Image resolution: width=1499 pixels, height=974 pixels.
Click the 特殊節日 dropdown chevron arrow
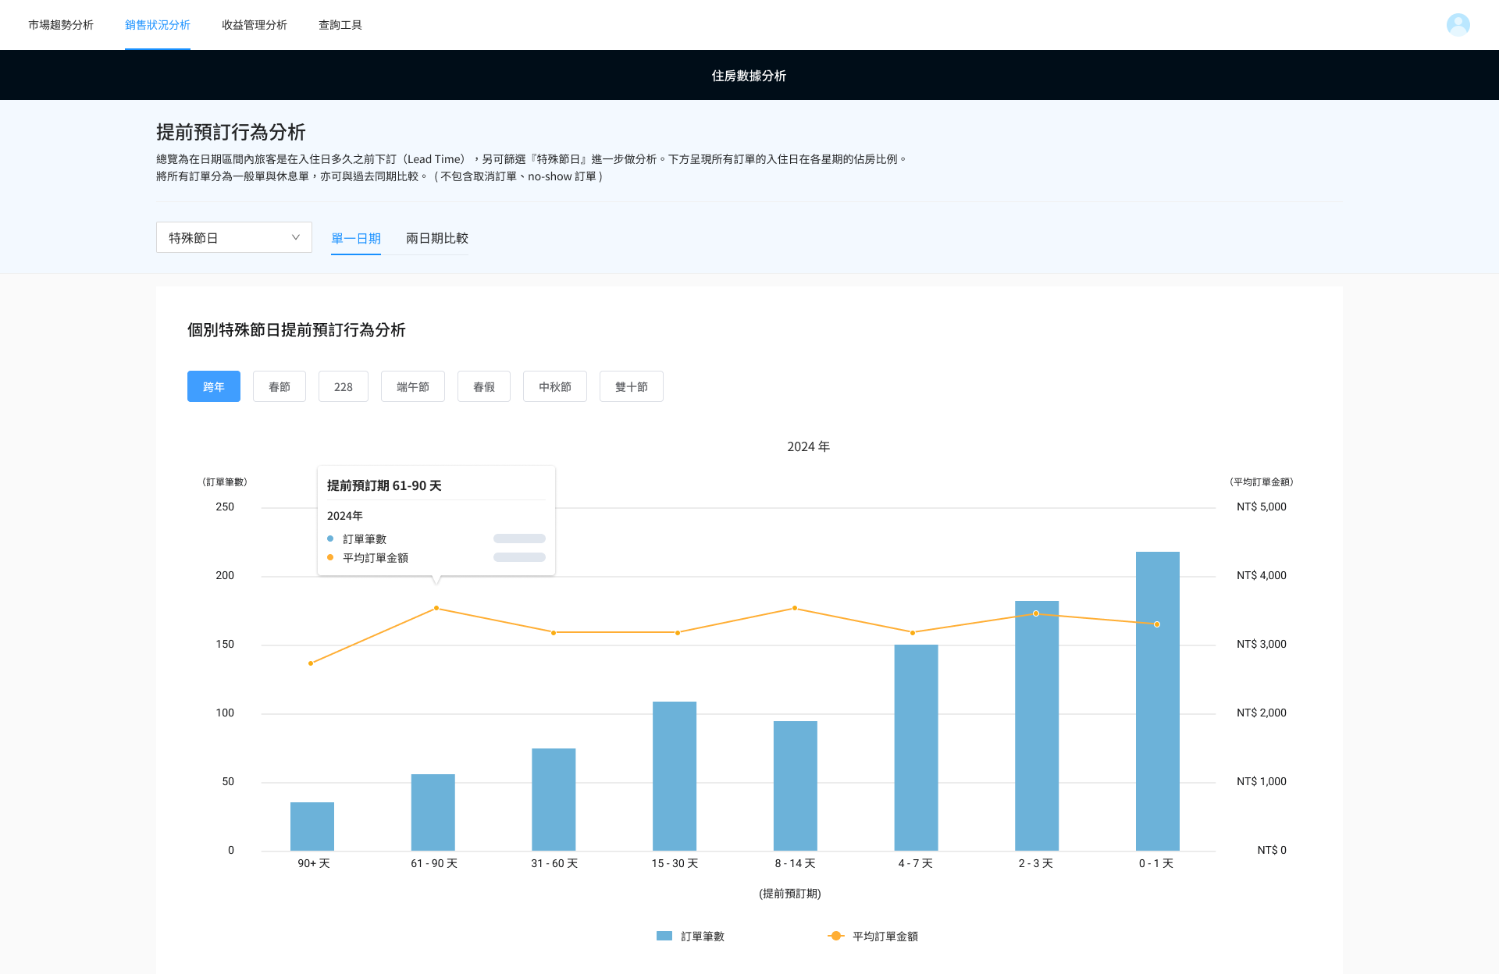pos(296,237)
